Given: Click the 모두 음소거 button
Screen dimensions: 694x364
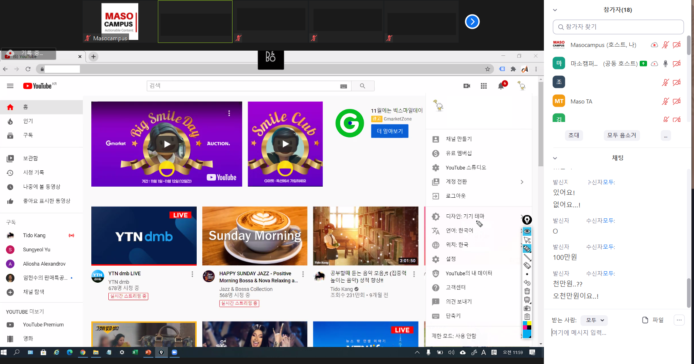Looking at the screenshot, I should pos(622,135).
